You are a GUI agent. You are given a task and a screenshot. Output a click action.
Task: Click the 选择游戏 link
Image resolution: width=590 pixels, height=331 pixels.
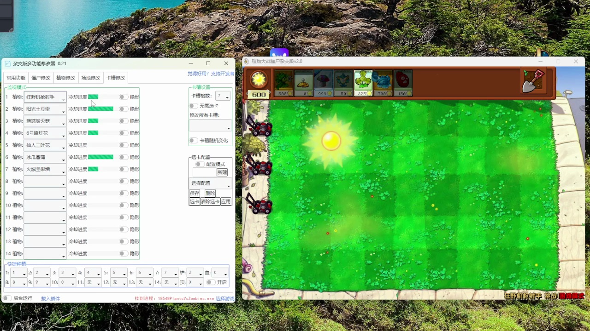click(x=225, y=298)
